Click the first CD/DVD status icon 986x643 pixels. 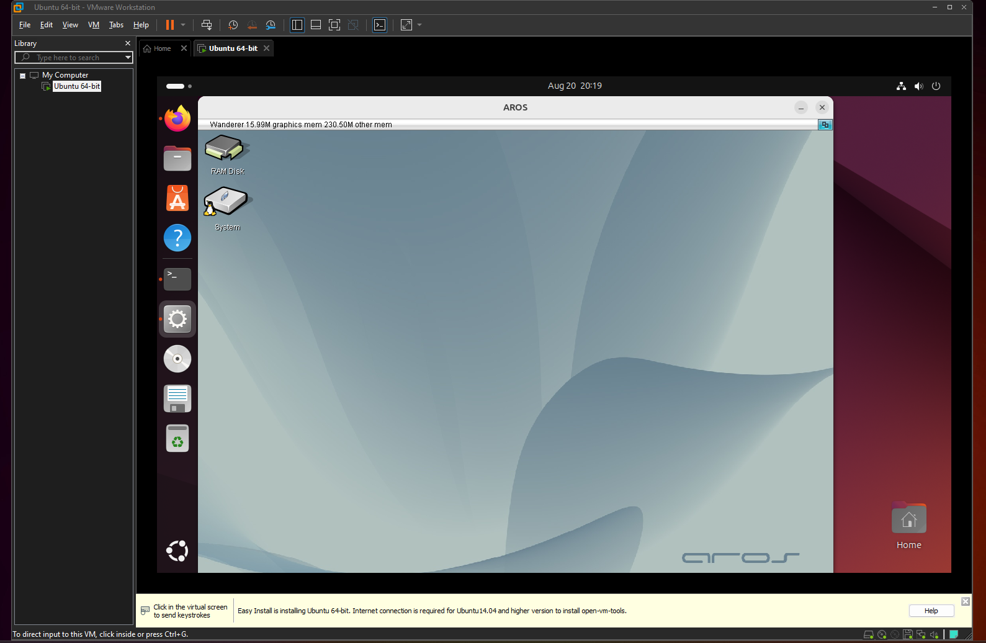pyautogui.click(x=882, y=634)
